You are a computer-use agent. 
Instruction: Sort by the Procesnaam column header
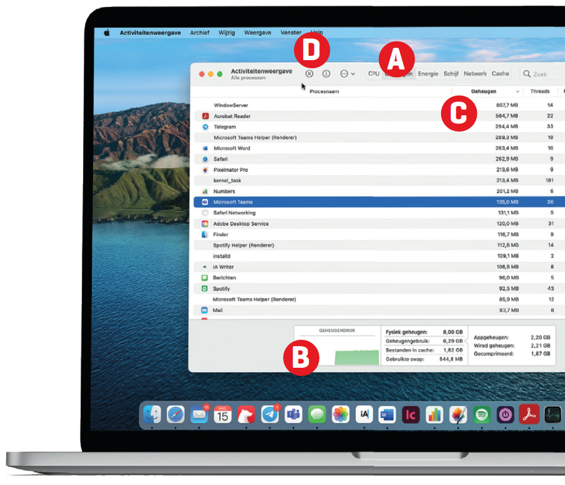click(324, 92)
